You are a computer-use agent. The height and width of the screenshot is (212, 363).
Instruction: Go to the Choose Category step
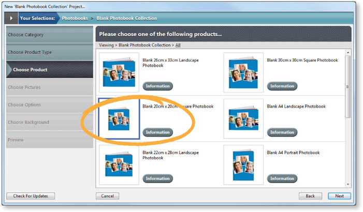[x=50, y=35]
